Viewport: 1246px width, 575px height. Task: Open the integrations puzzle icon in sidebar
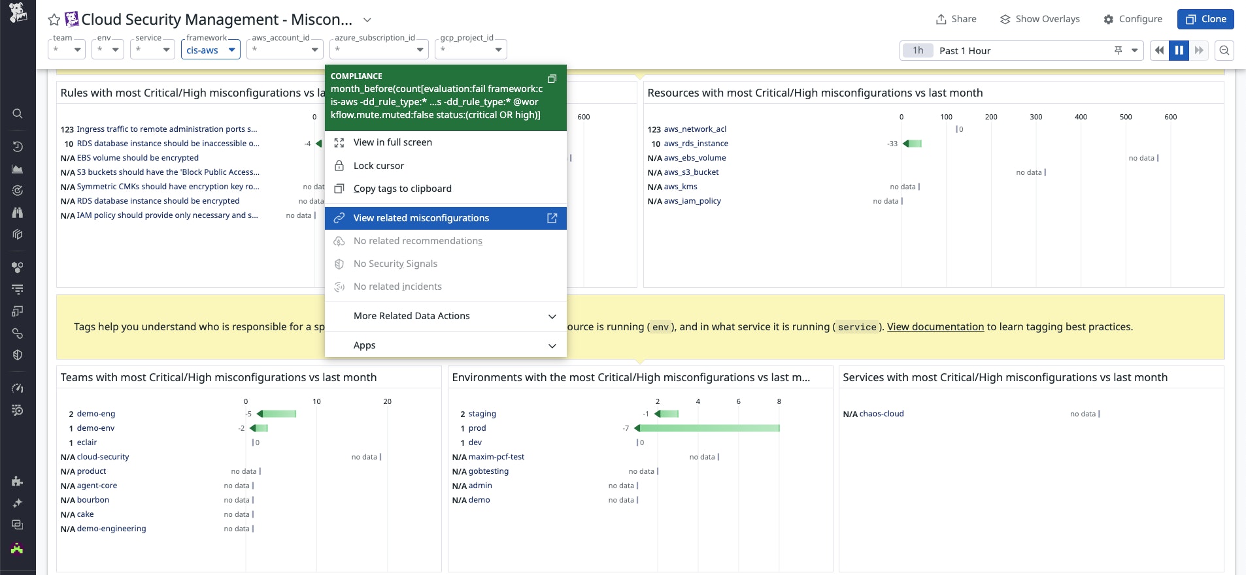18,481
